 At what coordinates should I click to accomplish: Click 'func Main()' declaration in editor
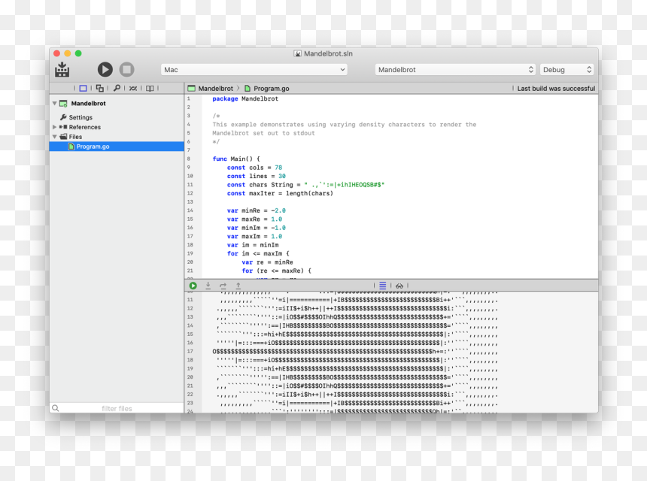232,159
